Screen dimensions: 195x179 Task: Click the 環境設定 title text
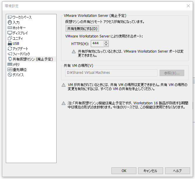click(x=12, y=6)
